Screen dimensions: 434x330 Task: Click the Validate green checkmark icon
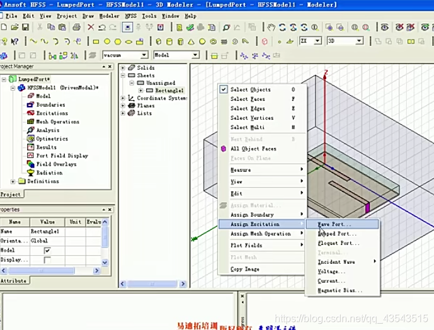190,27
